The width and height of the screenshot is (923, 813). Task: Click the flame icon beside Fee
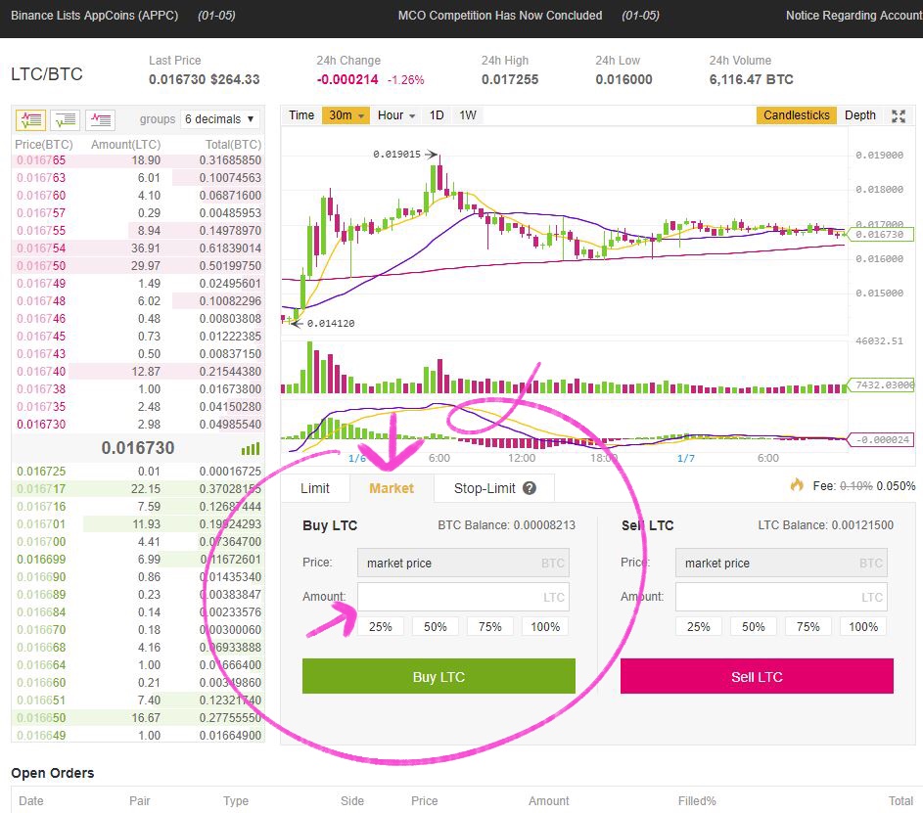tap(797, 485)
